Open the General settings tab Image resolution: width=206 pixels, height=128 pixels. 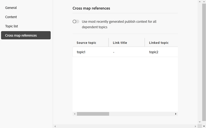pyautogui.click(x=11, y=8)
